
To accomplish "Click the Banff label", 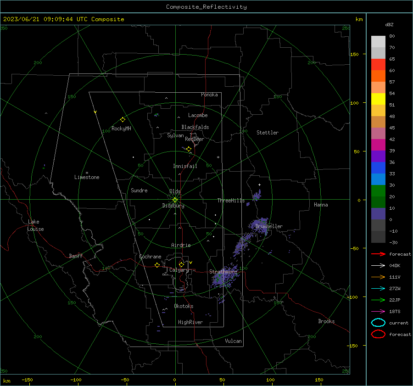I will click(x=76, y=256).
